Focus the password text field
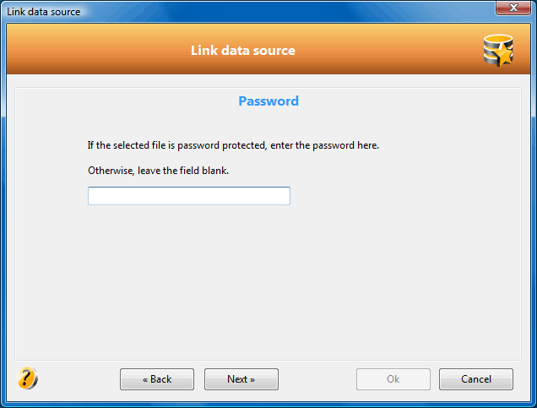The width and height of the screenshot is (537, 408). point(189,196)
